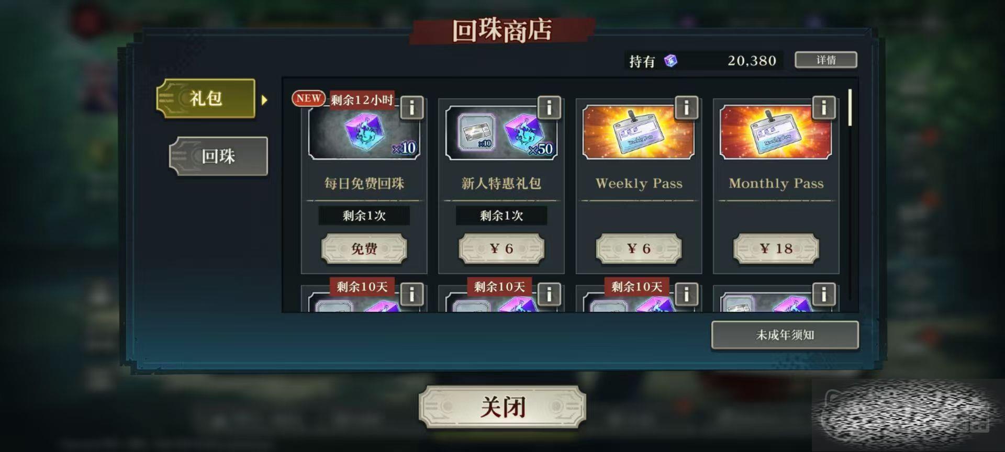
Task: Open info for third 剩余10天 pack
Action: [686, 295]
